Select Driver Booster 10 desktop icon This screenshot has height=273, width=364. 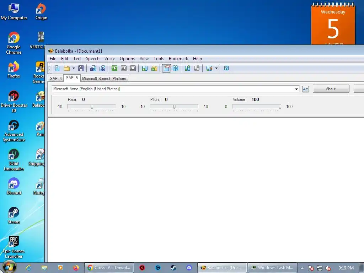[14, 102]
